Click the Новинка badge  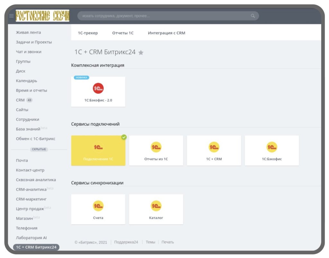click(81, 78)
